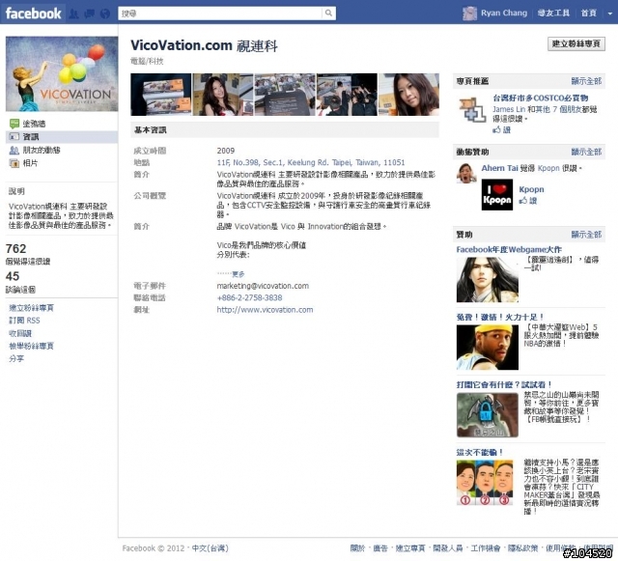Open the About link in footer
Image resolution: width=618 pixels, height=561 pixels.
point(358,548)
